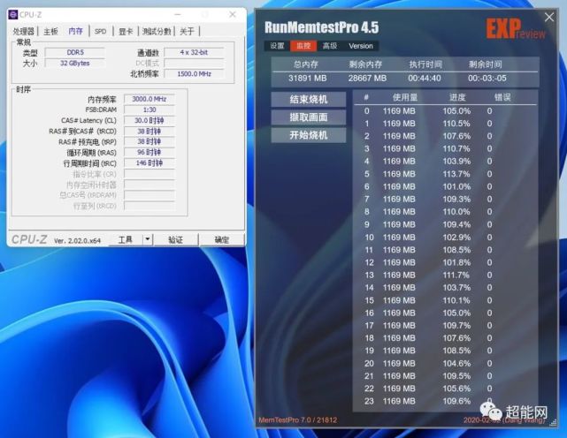Viewport: 567px width, 438px height.
Task: Minimize the CPU-Z window
Action: tap(178, 15)
